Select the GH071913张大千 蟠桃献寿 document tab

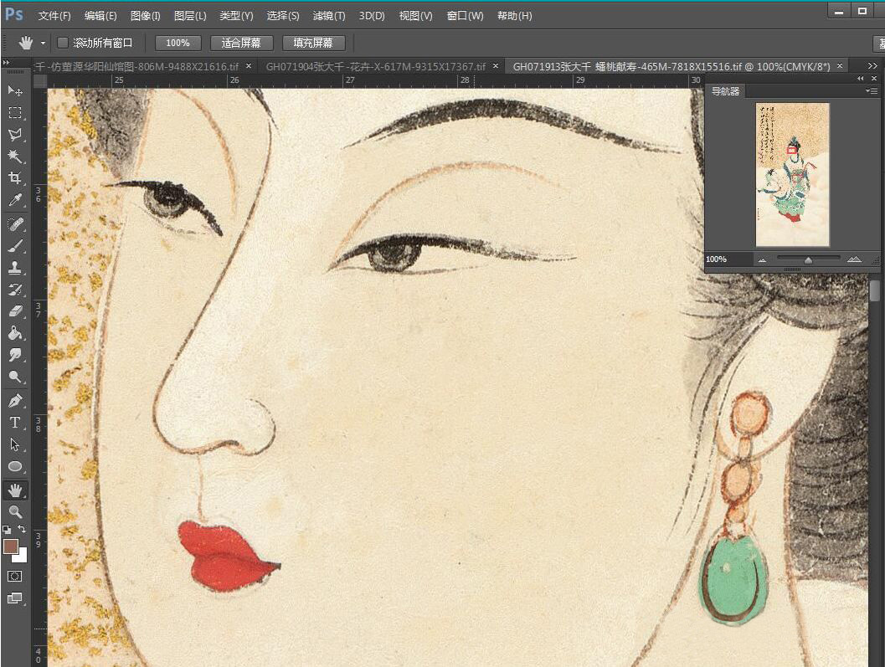click(x=671, y=67)
